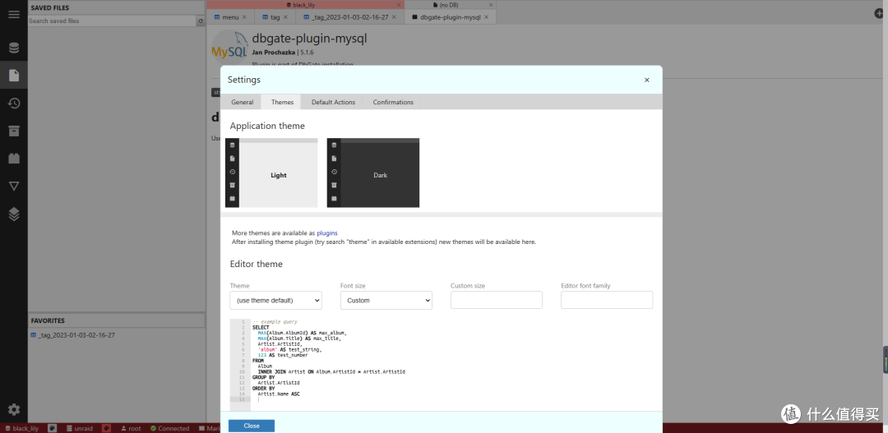Open the cell data view triangle icon
888x433 pixels.
point(13,186)
